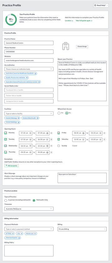Focus the Instagram link input
This screenshot has height=263, width=112.
pos(29,101)
